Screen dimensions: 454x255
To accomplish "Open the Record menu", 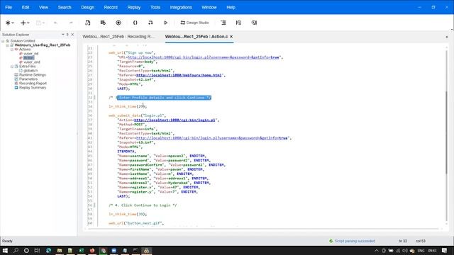I will click(111, 7).
